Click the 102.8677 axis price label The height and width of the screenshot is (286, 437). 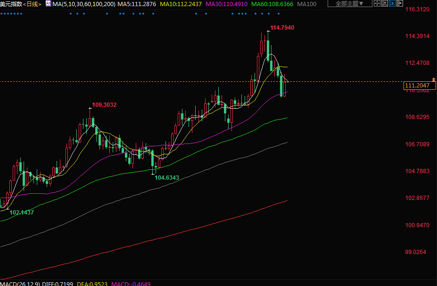pyautogui.click(x=417, y=198)
